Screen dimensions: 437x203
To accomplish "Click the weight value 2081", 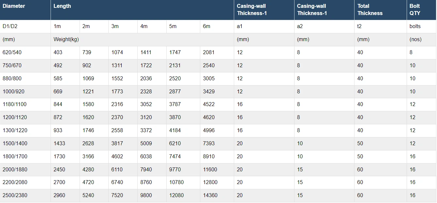I will click(209, 53).
